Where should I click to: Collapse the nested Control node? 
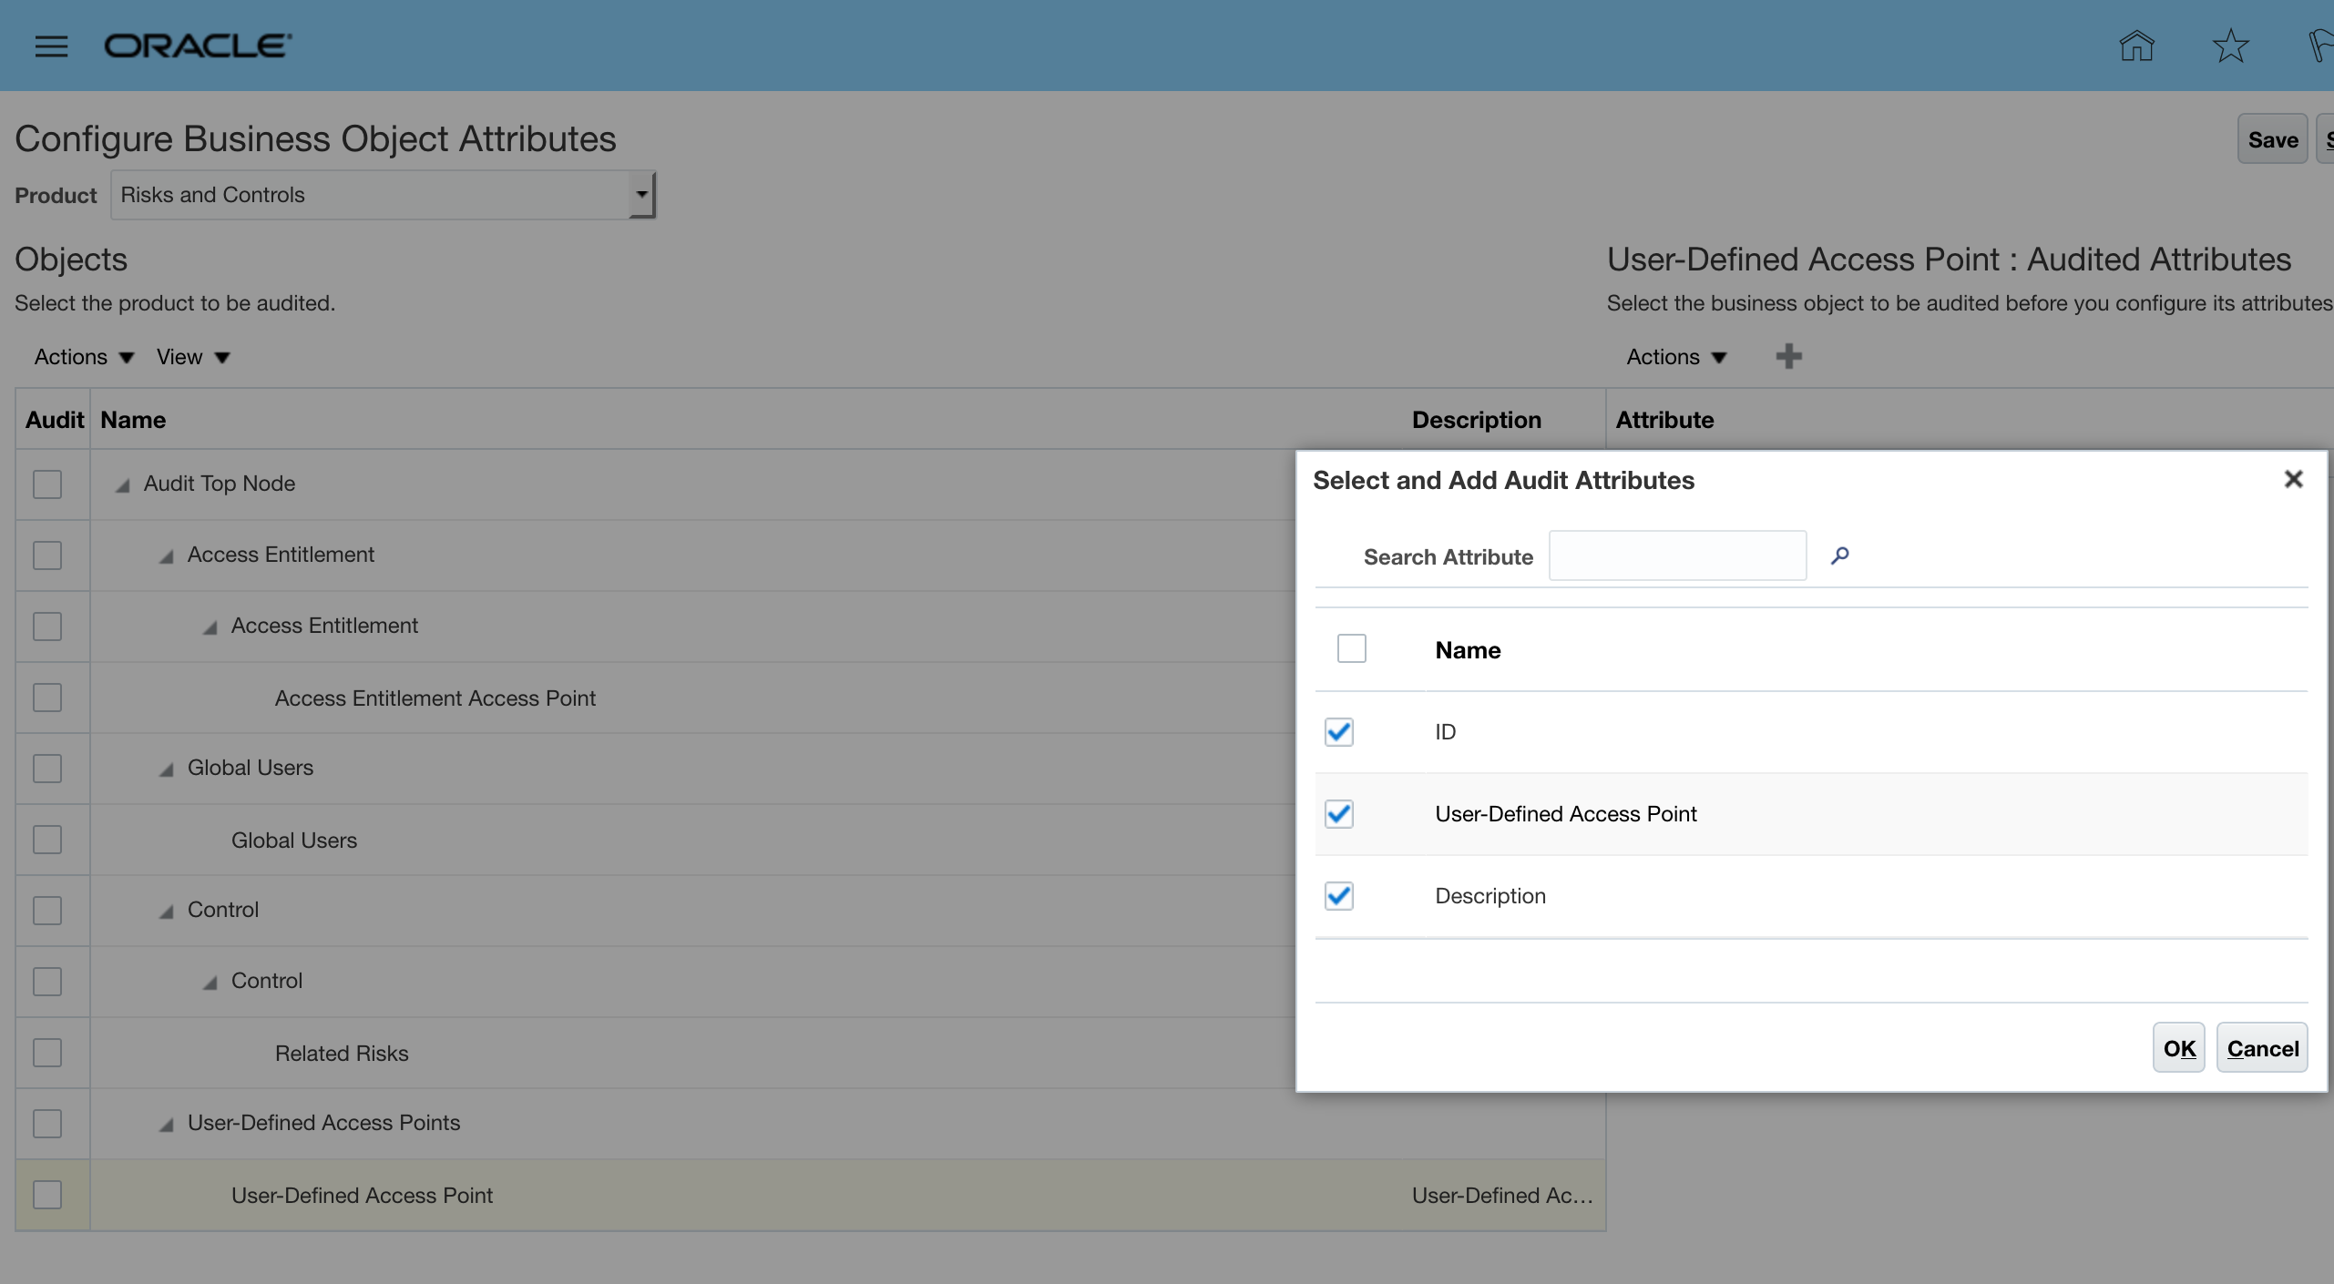[210, 983]
